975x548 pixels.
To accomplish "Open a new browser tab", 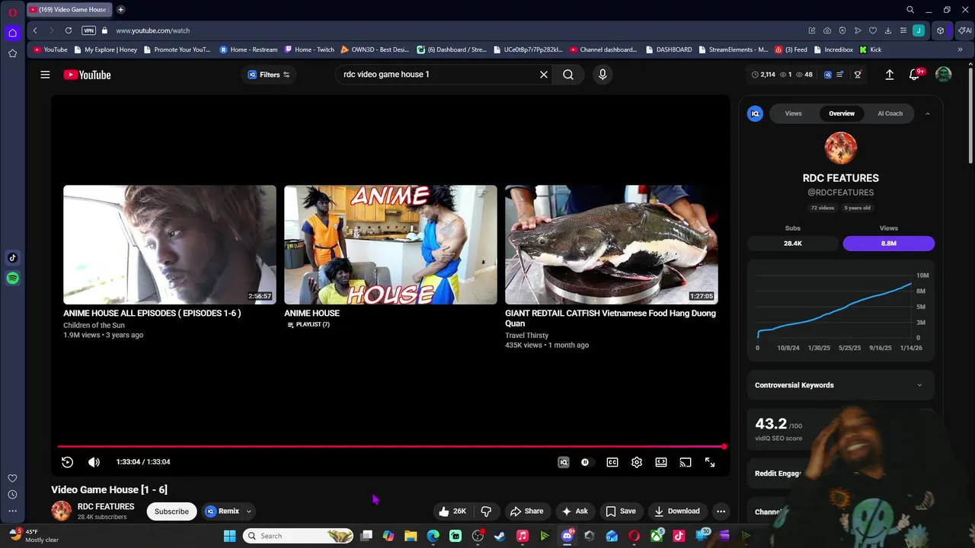I will (121, 10).
